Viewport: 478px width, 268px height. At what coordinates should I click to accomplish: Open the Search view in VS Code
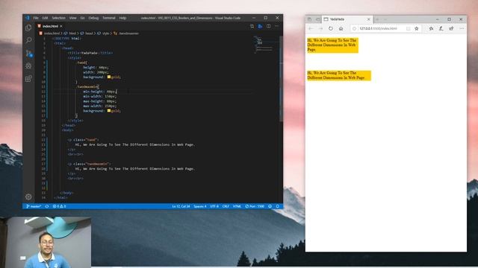tap(28, 40)
